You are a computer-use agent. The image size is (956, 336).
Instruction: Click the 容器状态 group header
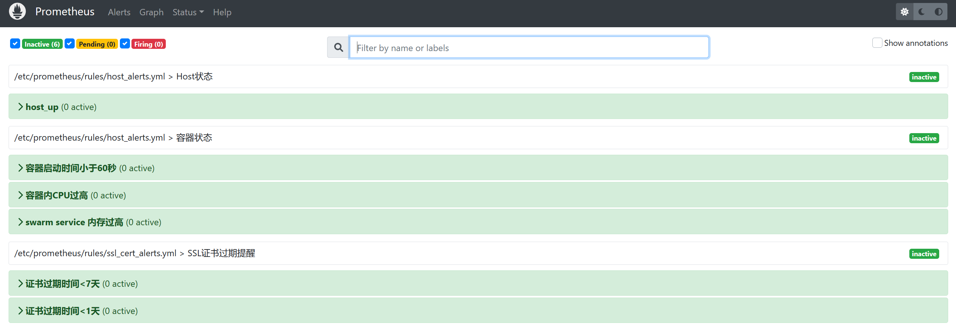click(478, 138)
